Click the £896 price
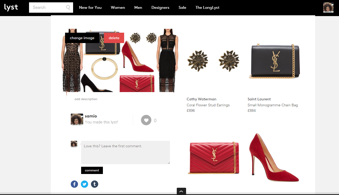Image resolution: width=339 pixels, height=195 pixels. click(x=191, y=110)
